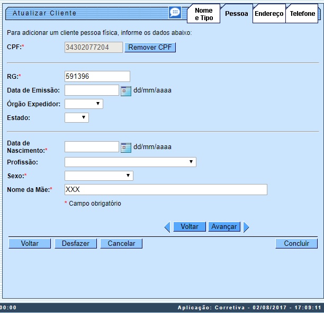This screenshot has height=313, width=324.
Task: Focus the RG input field
Action: coord(97,76)
